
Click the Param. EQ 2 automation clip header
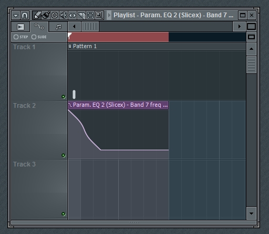tap(118, 105)
